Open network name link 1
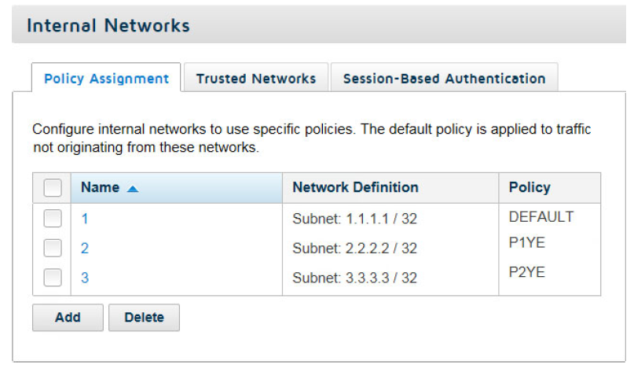The width and height of the screenshot is (634, 365). (x=85, y=219)
